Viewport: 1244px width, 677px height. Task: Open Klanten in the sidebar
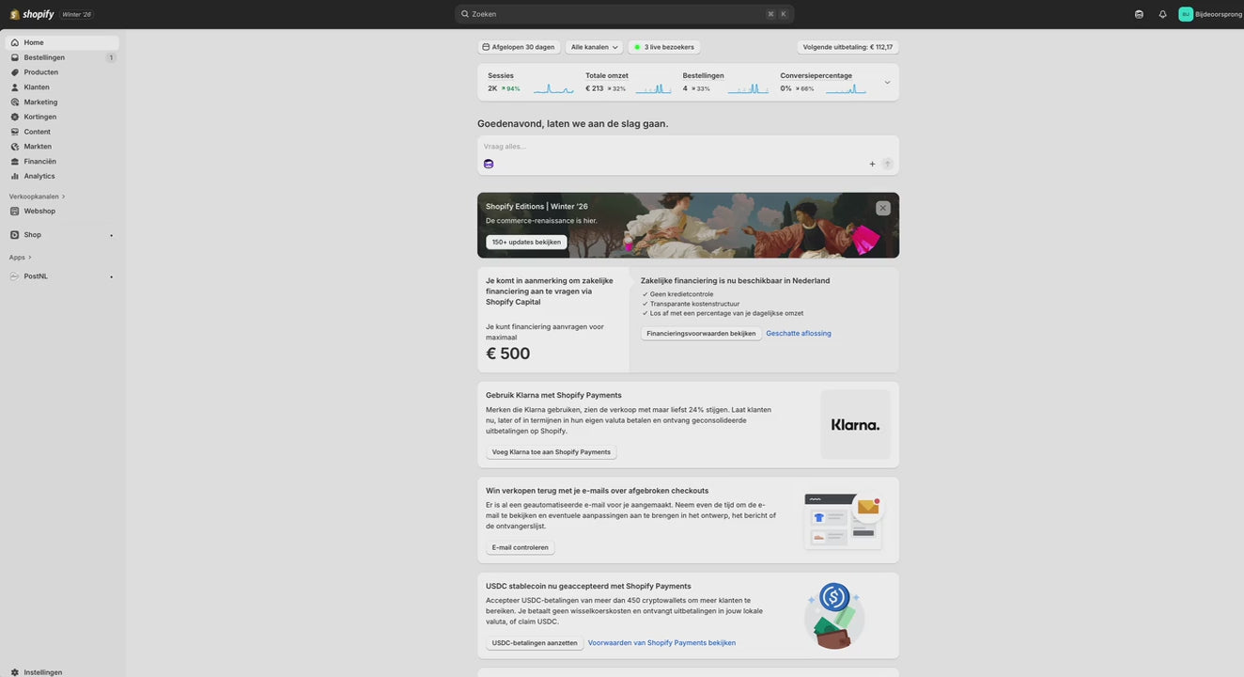[x=61, y=87]
